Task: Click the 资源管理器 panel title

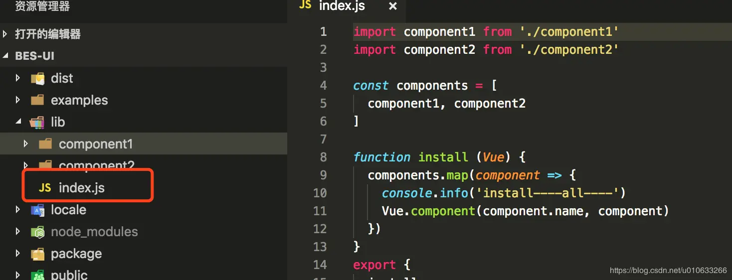Action: [42, 6]
